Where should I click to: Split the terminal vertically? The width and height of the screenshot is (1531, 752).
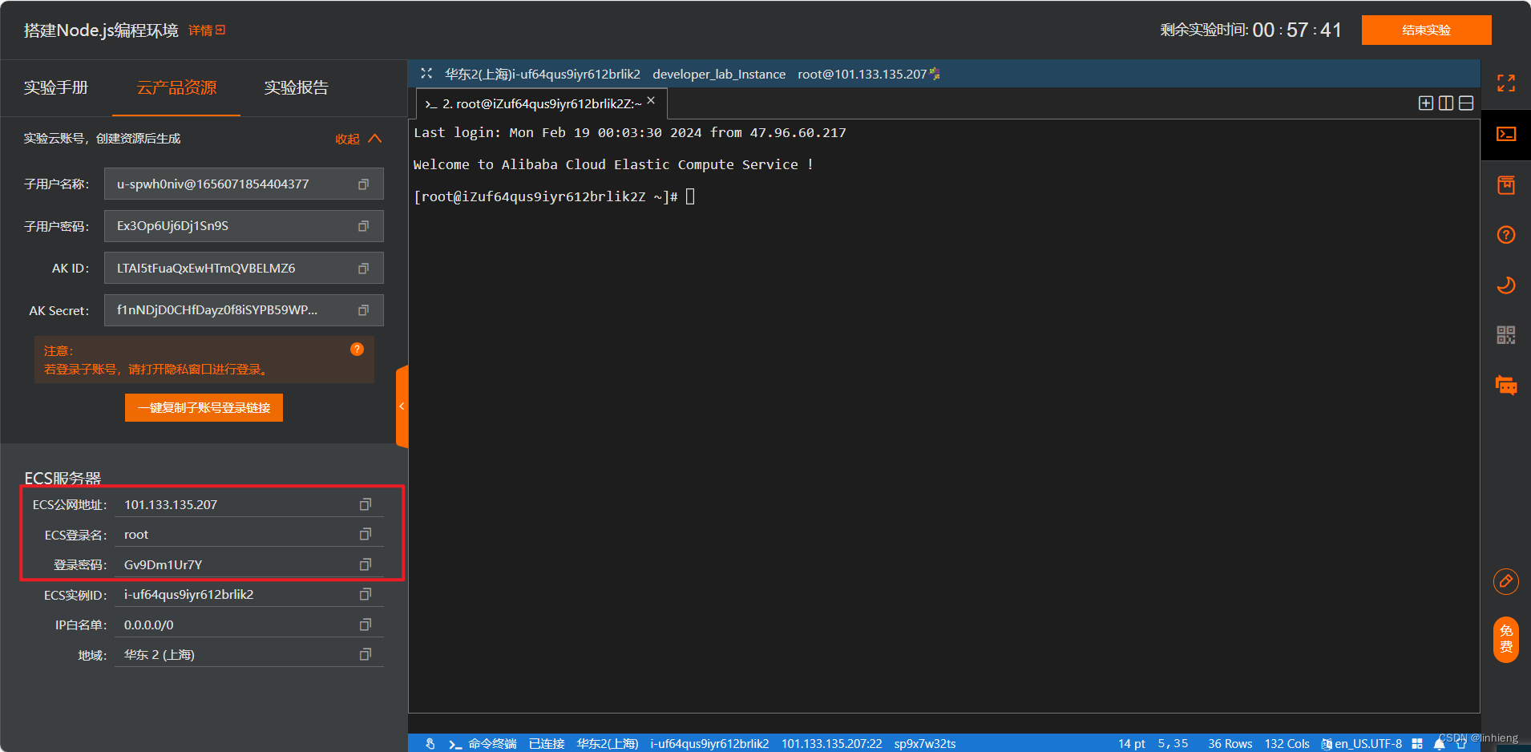(1446, 103)
